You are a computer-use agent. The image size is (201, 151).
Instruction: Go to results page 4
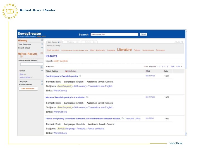tap(165, 67)
